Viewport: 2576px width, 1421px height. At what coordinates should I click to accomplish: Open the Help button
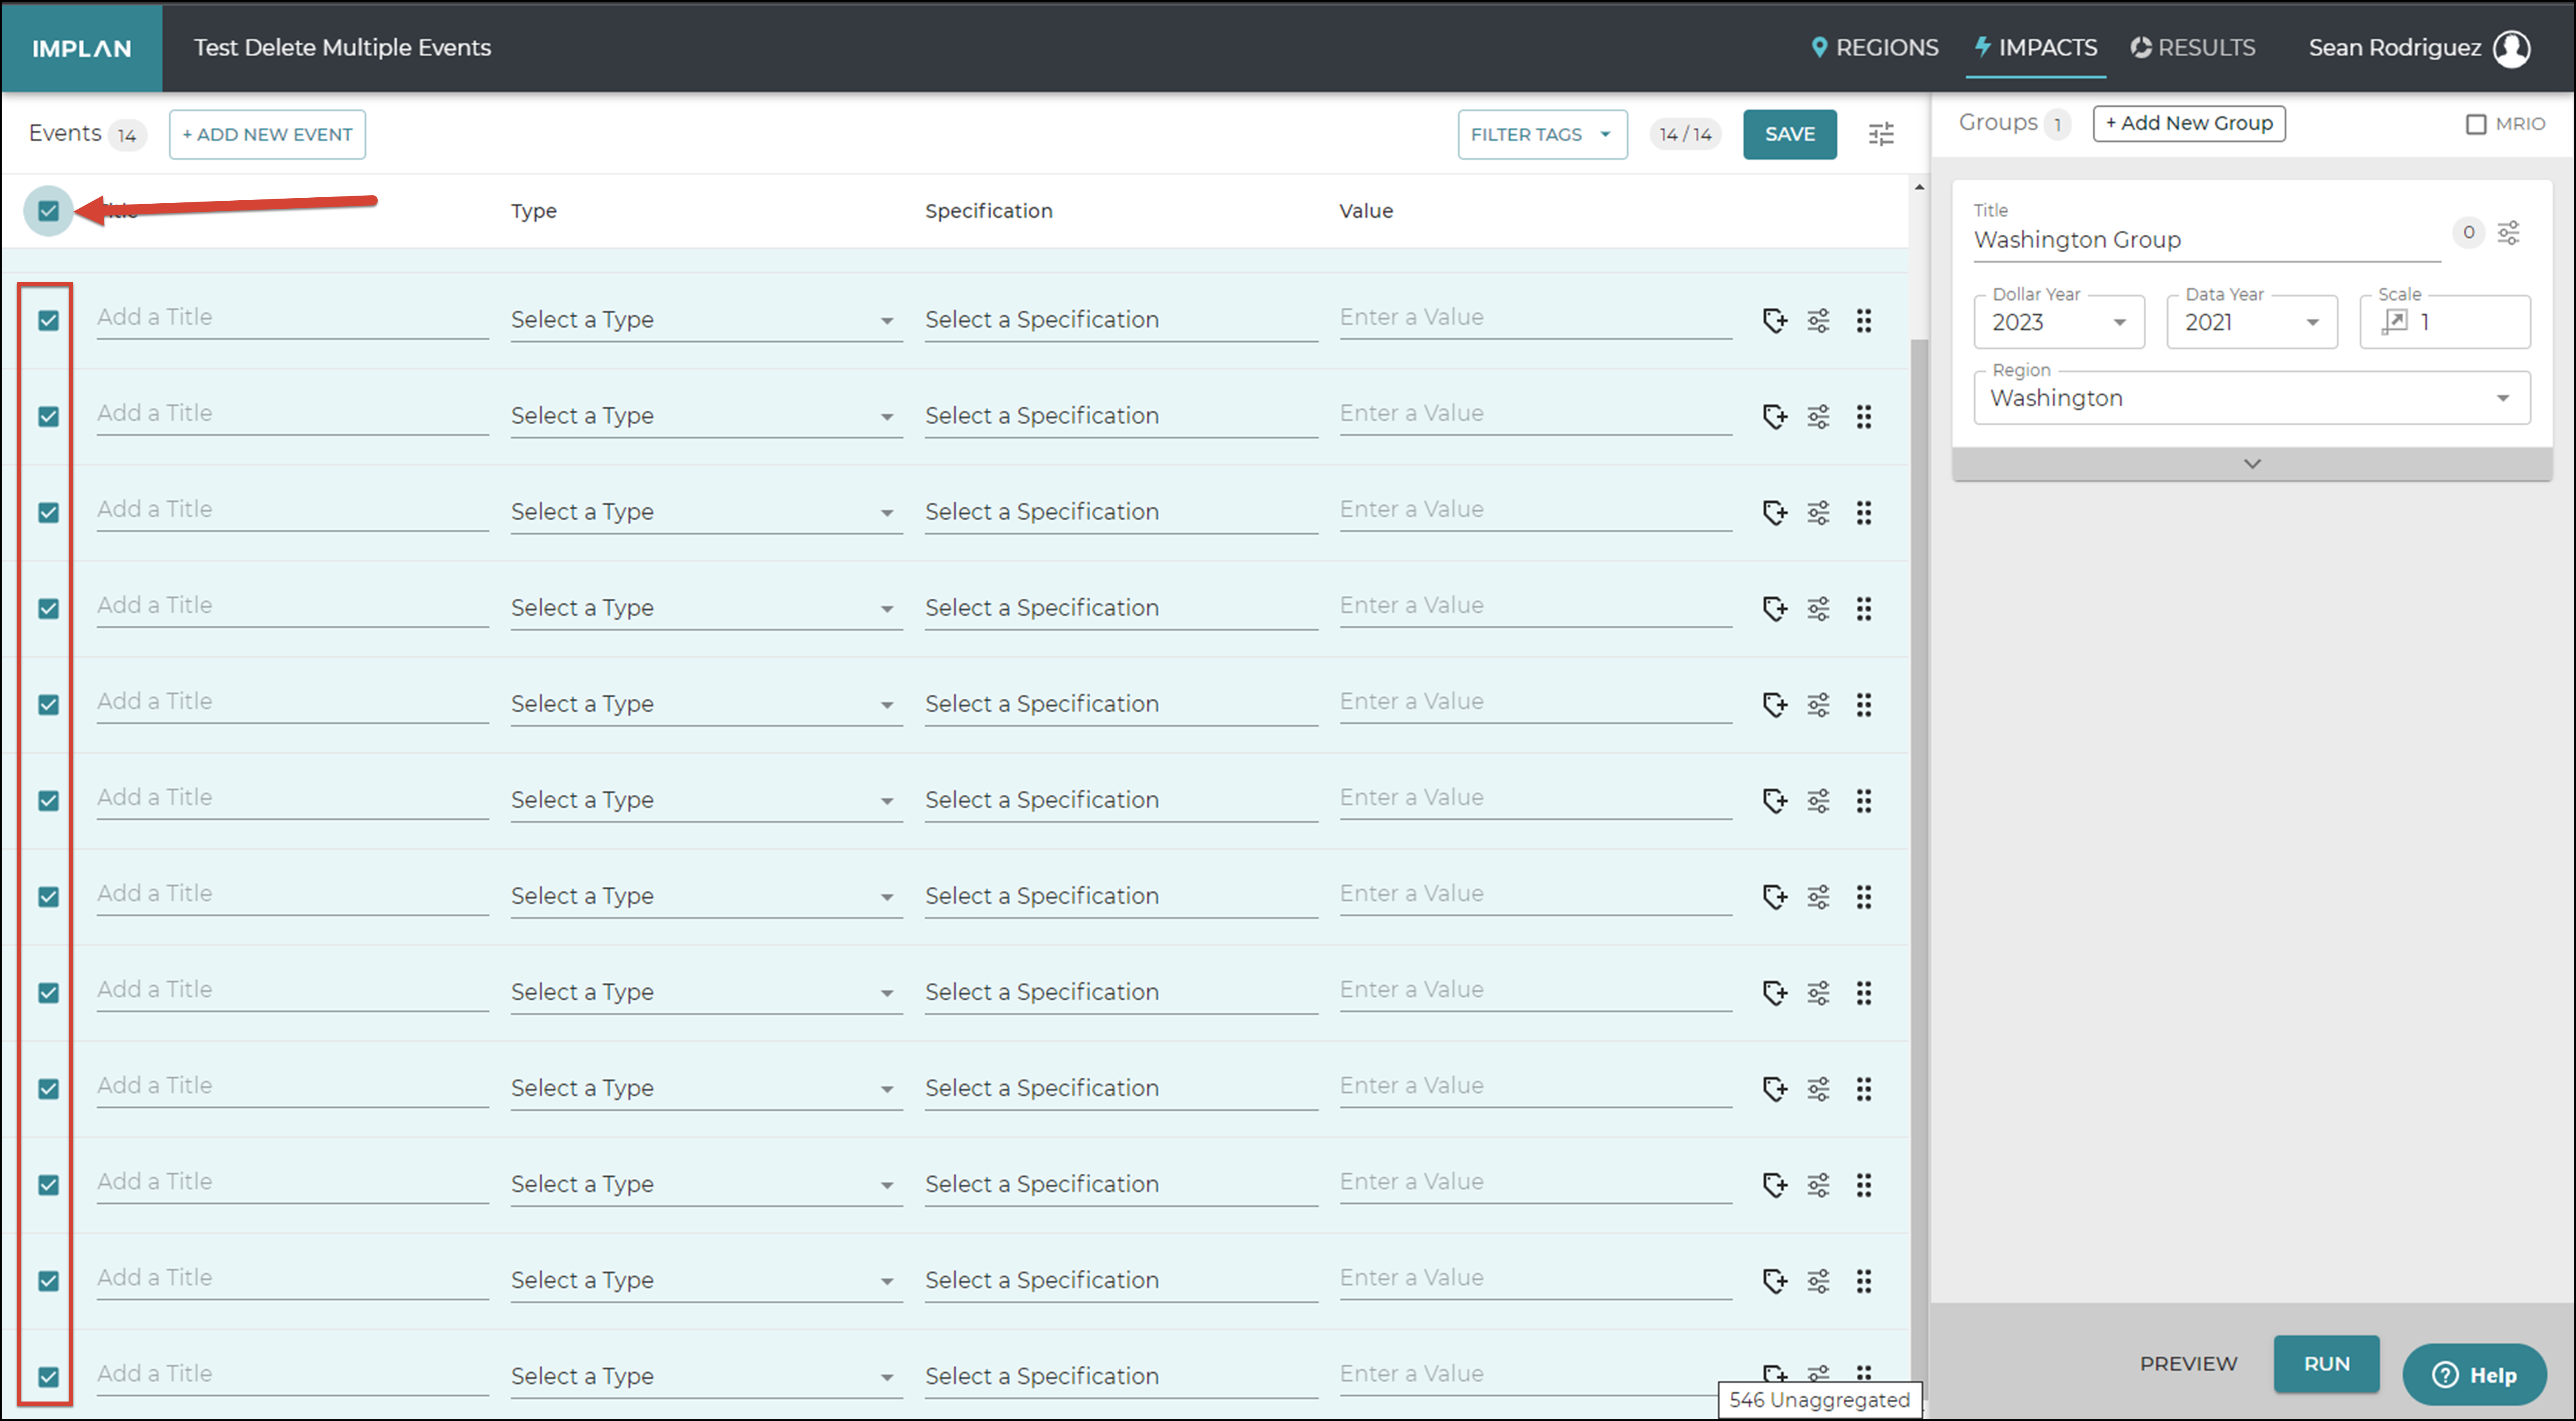[x=2474, y=1375]
